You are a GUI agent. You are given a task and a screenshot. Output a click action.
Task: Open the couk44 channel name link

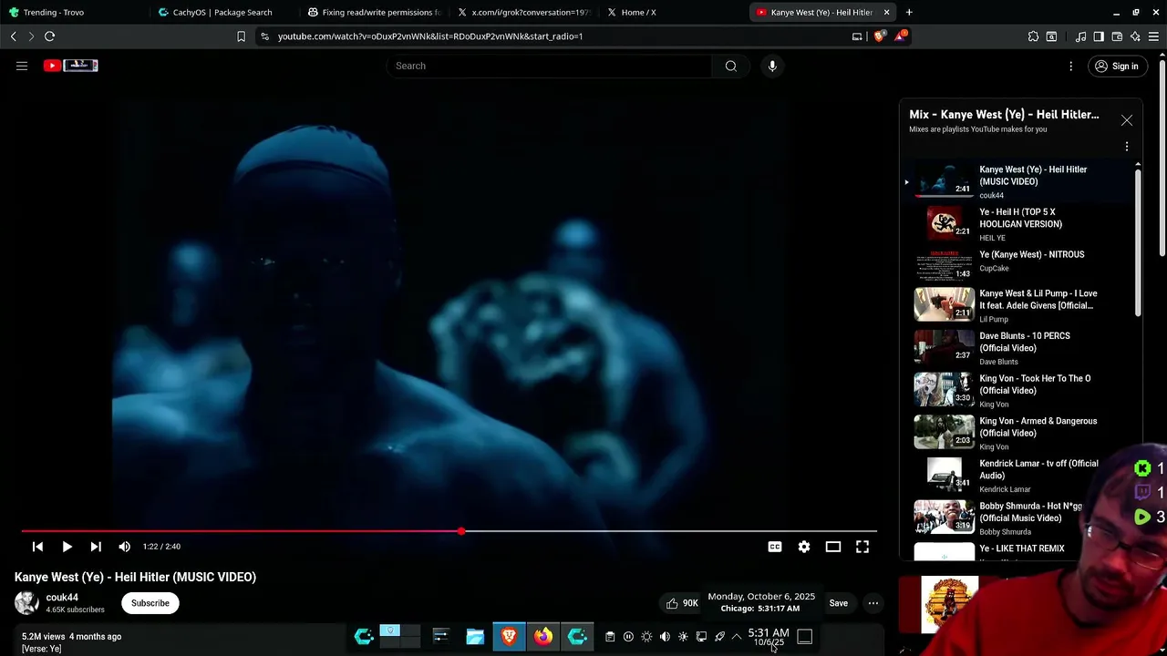[62, 598]
